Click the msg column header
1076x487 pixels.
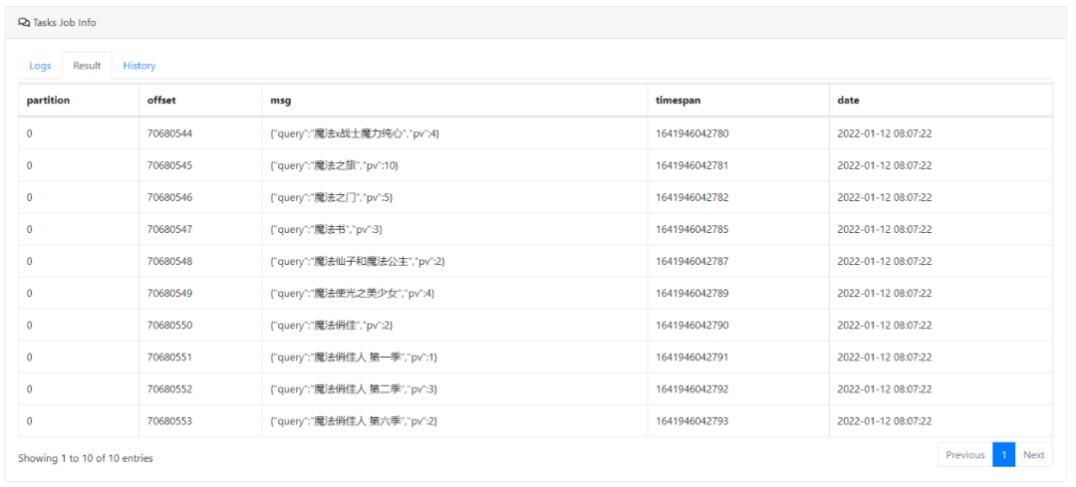pos(280,101)
